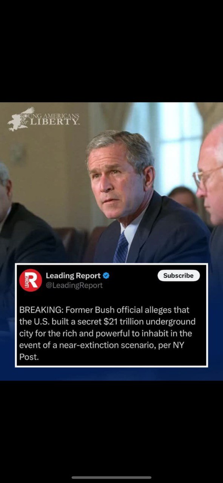Open the @LeadingReport handle link
Viewport: 223px width, 483px height.
74,285
